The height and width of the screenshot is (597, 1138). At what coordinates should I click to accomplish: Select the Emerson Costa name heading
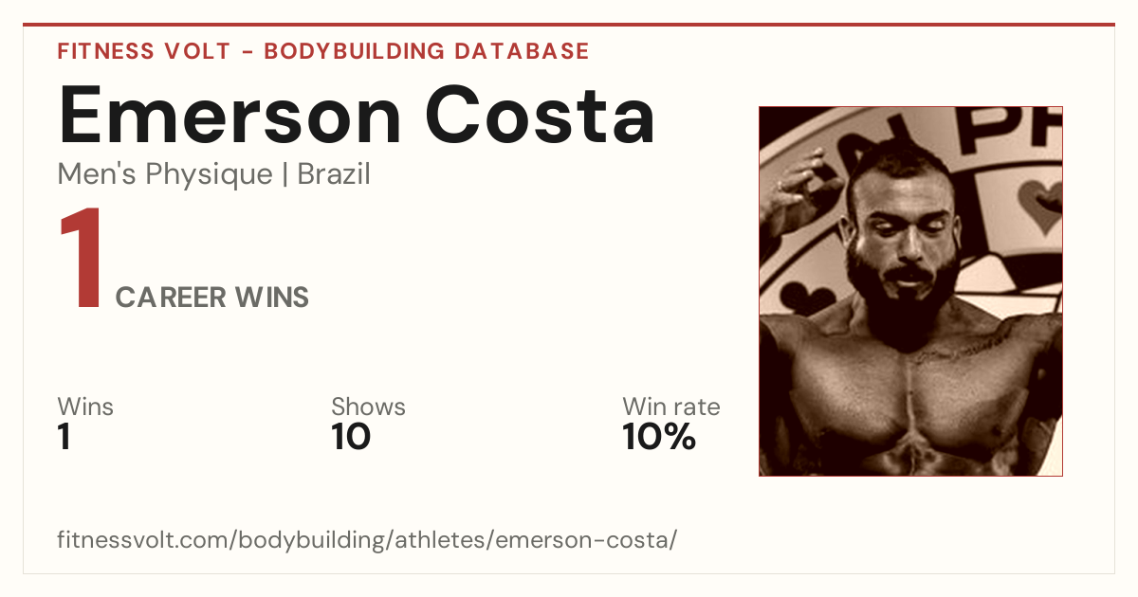pos(357,114)
